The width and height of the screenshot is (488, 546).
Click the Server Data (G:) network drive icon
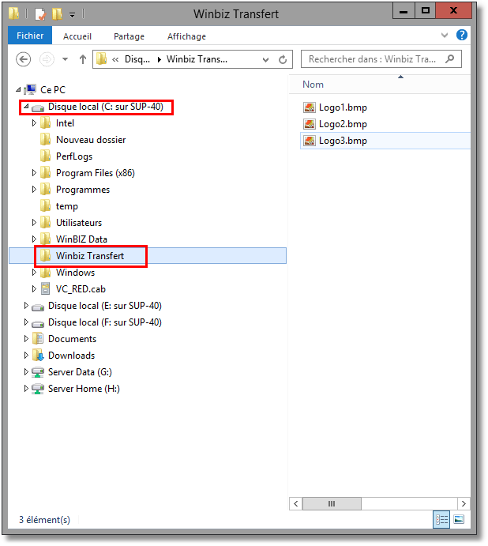tap(38, 372)
